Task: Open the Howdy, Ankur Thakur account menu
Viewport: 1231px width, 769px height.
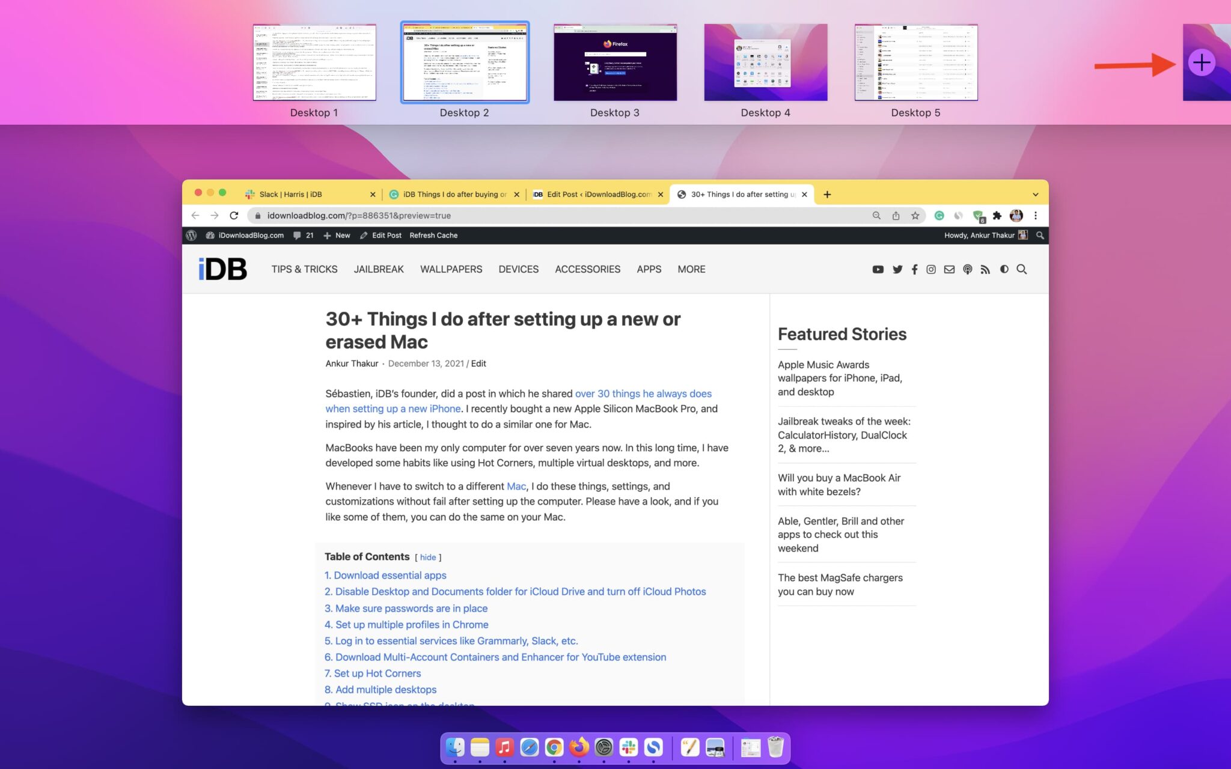Action: (986, 236)
